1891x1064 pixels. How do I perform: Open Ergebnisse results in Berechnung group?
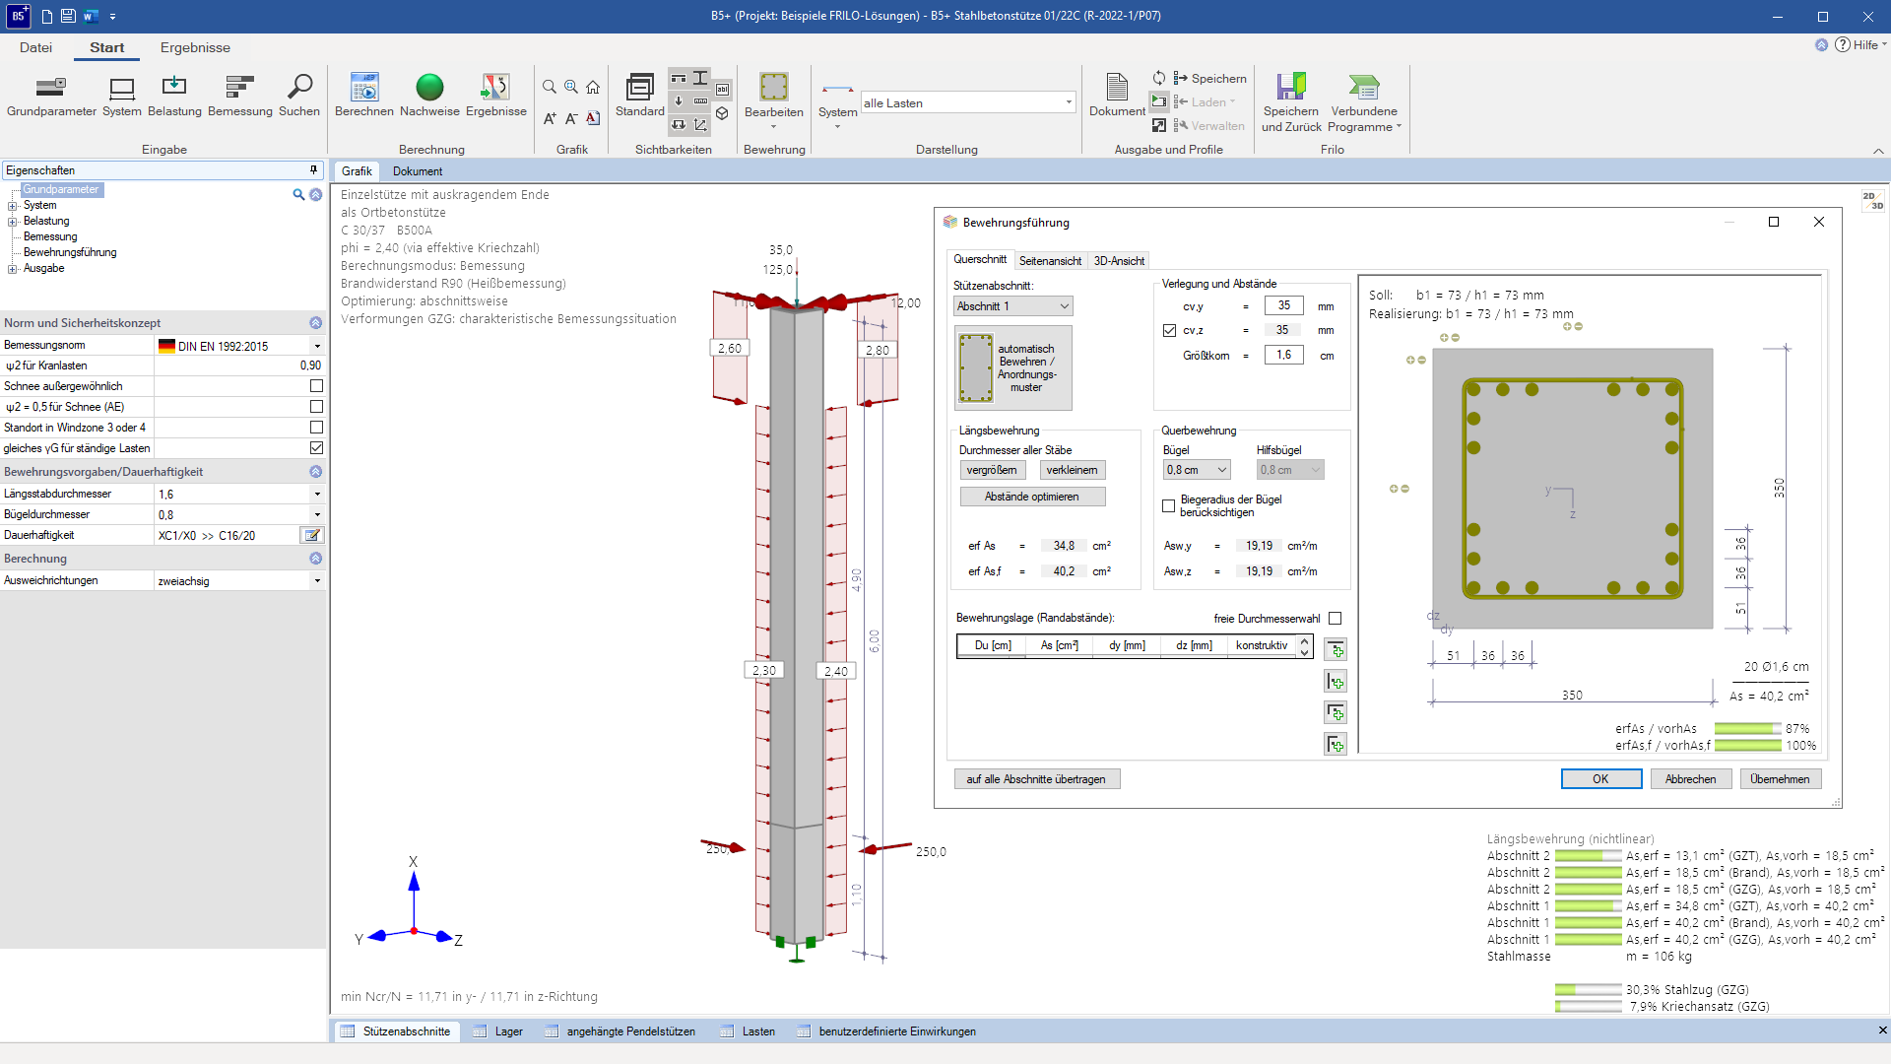pos(496,97)
